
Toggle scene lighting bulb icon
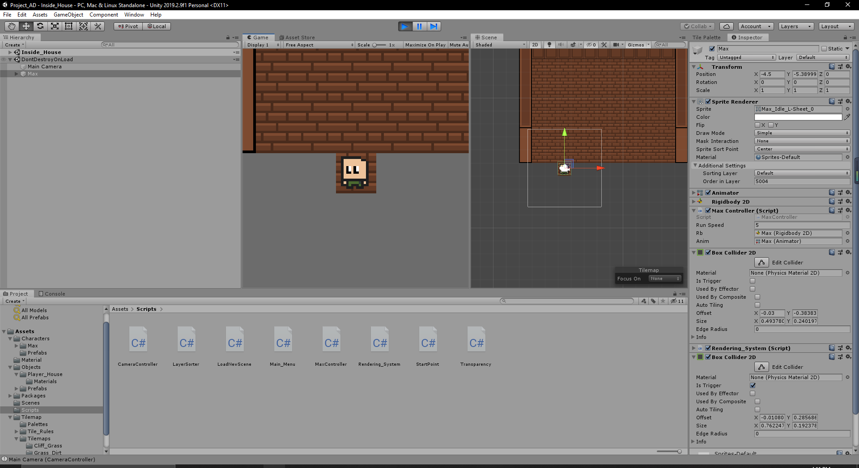(549, 45)
